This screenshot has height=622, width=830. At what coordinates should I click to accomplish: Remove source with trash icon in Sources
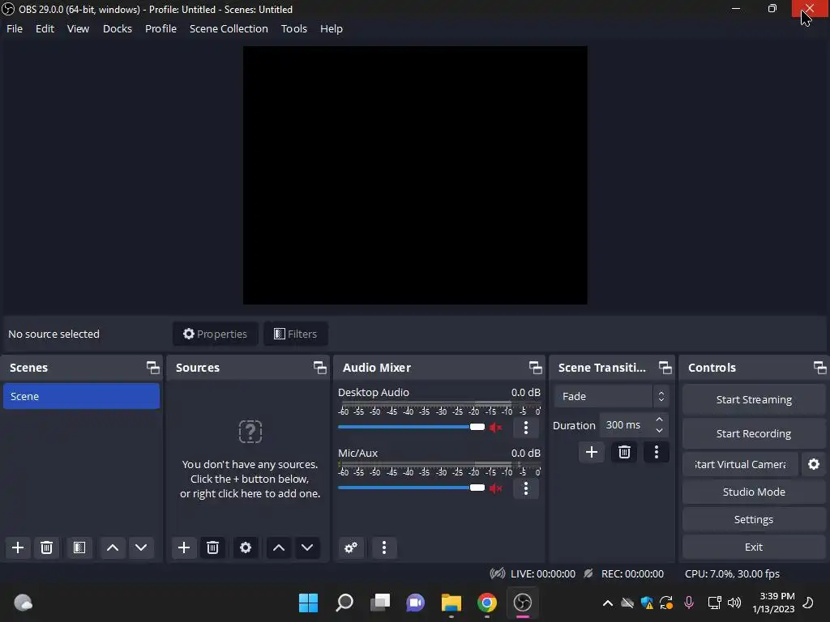[213, 547]
